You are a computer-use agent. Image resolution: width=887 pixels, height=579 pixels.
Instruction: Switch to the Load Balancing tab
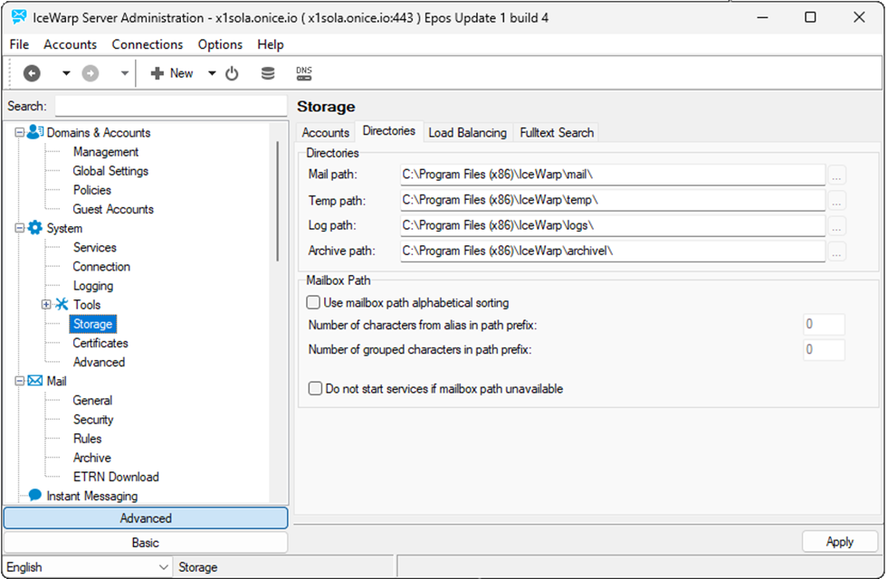(x=467, y=132)
